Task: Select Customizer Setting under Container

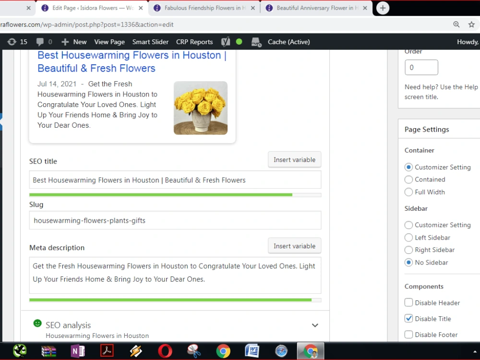Action: click(408, 167)
